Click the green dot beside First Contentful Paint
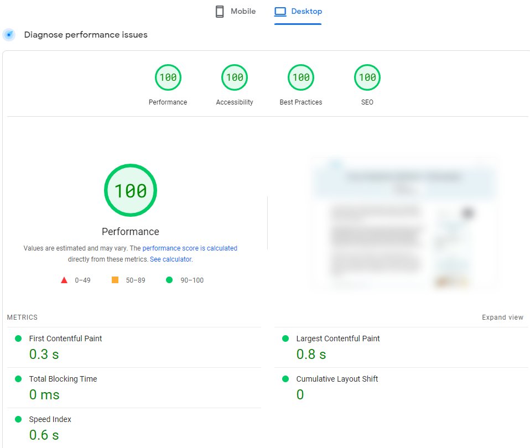This screenshot has height=448, width=530. [x=18, y=338]
